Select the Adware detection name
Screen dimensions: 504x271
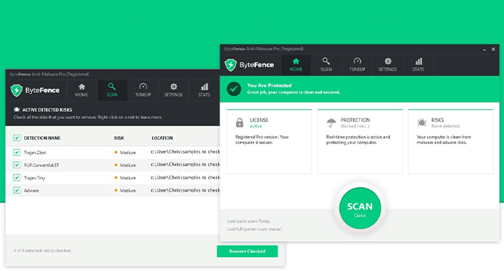pos(31,190)
